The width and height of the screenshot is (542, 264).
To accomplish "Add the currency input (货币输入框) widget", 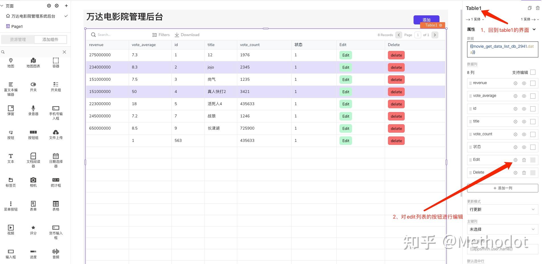I will point(56,232).
